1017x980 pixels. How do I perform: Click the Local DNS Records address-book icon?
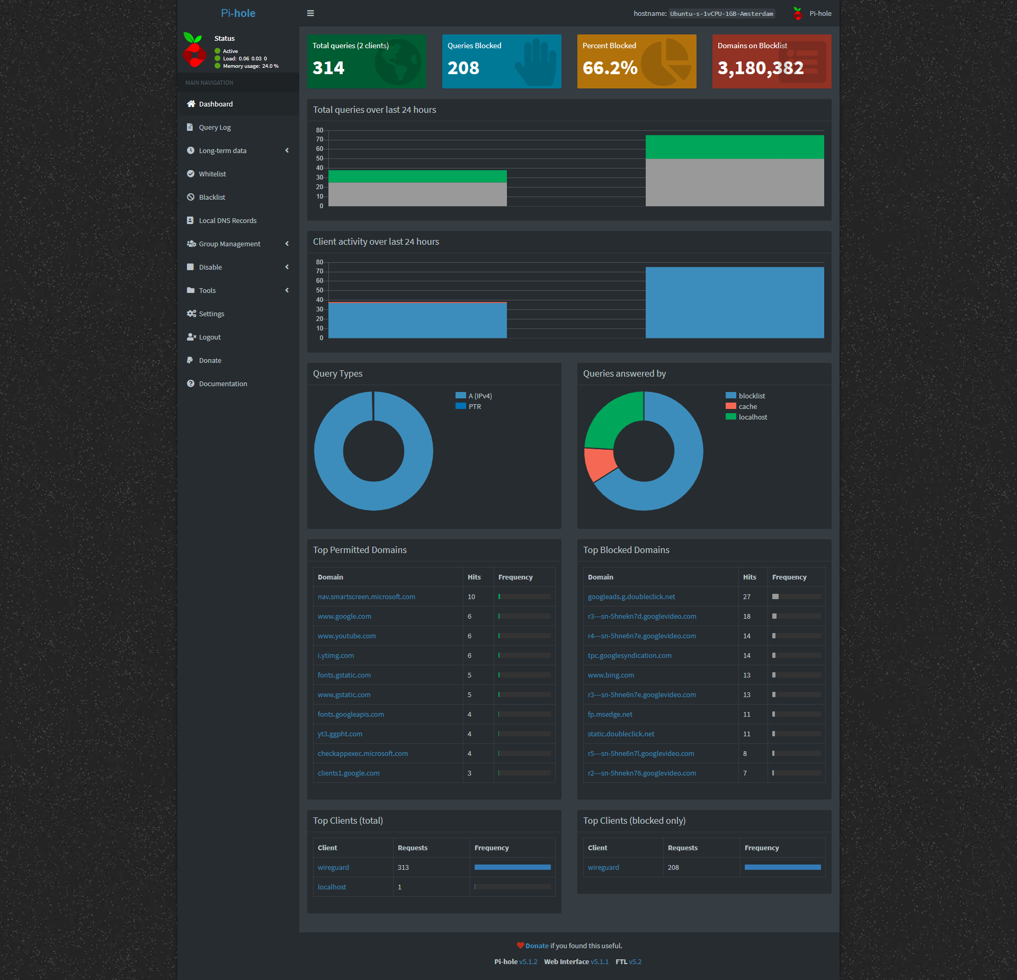(x=190, y=220)
